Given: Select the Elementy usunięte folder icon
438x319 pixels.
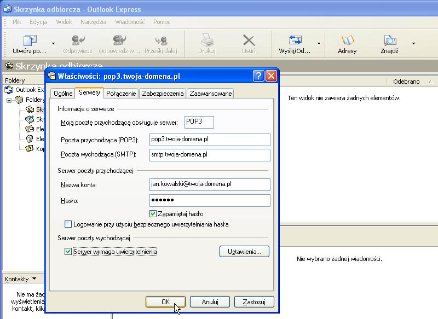Looking at the screenshot, I should 30,139.
